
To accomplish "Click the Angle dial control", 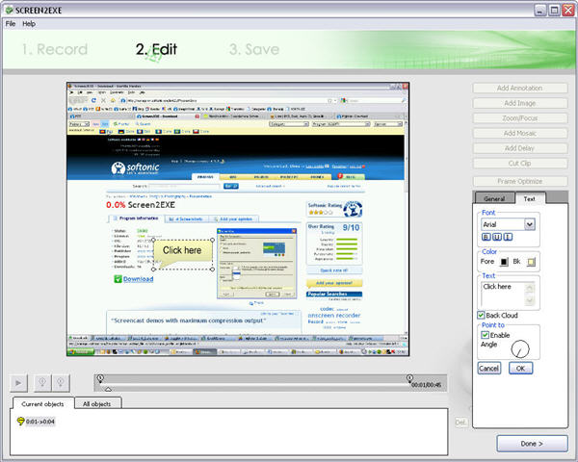I will tap(520, 348).
